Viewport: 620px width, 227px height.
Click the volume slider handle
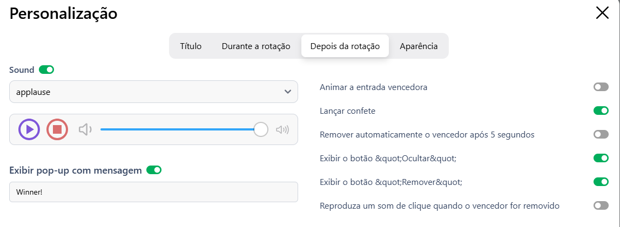pos(261,129)
